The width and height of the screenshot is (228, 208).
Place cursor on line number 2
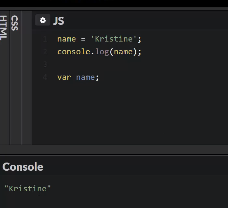[45, 52]
